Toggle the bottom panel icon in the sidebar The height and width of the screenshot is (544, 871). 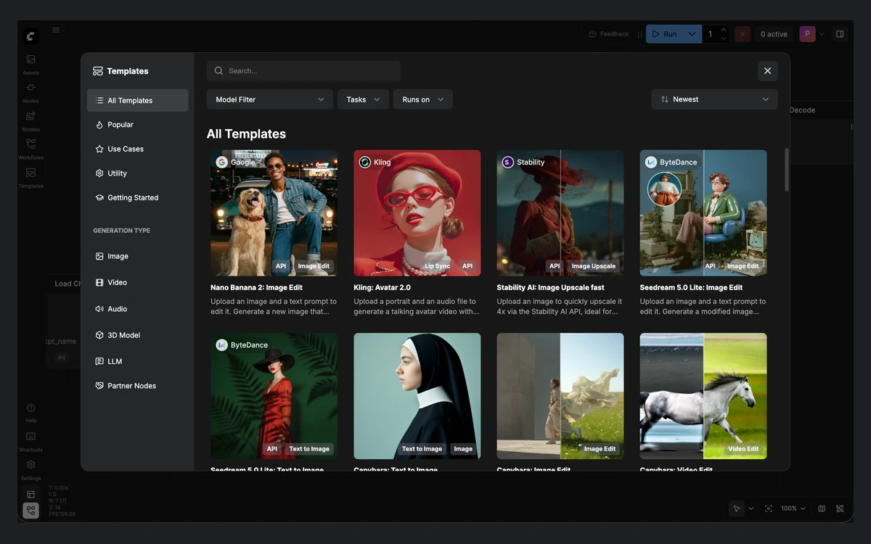(x=30, y=495)
